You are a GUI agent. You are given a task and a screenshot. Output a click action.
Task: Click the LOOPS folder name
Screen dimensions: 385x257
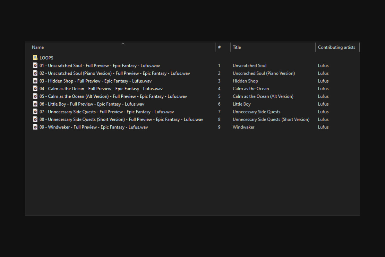tap(47, 58)
